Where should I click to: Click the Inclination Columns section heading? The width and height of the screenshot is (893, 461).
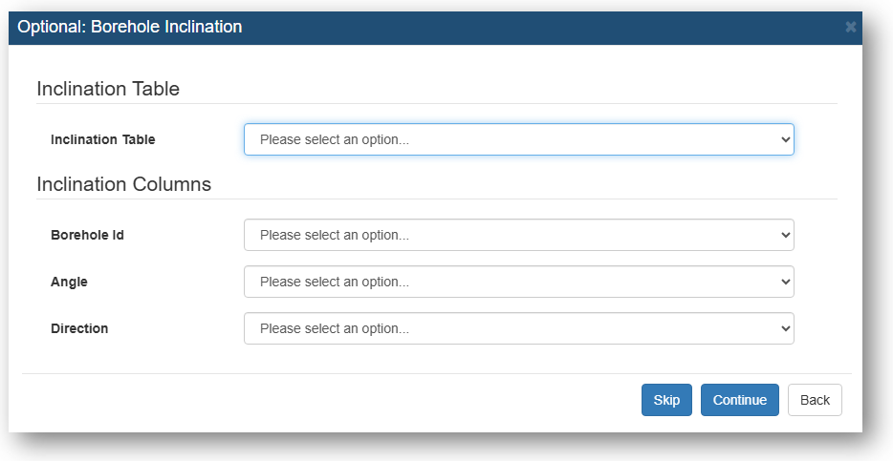click(x=123, y=184)
